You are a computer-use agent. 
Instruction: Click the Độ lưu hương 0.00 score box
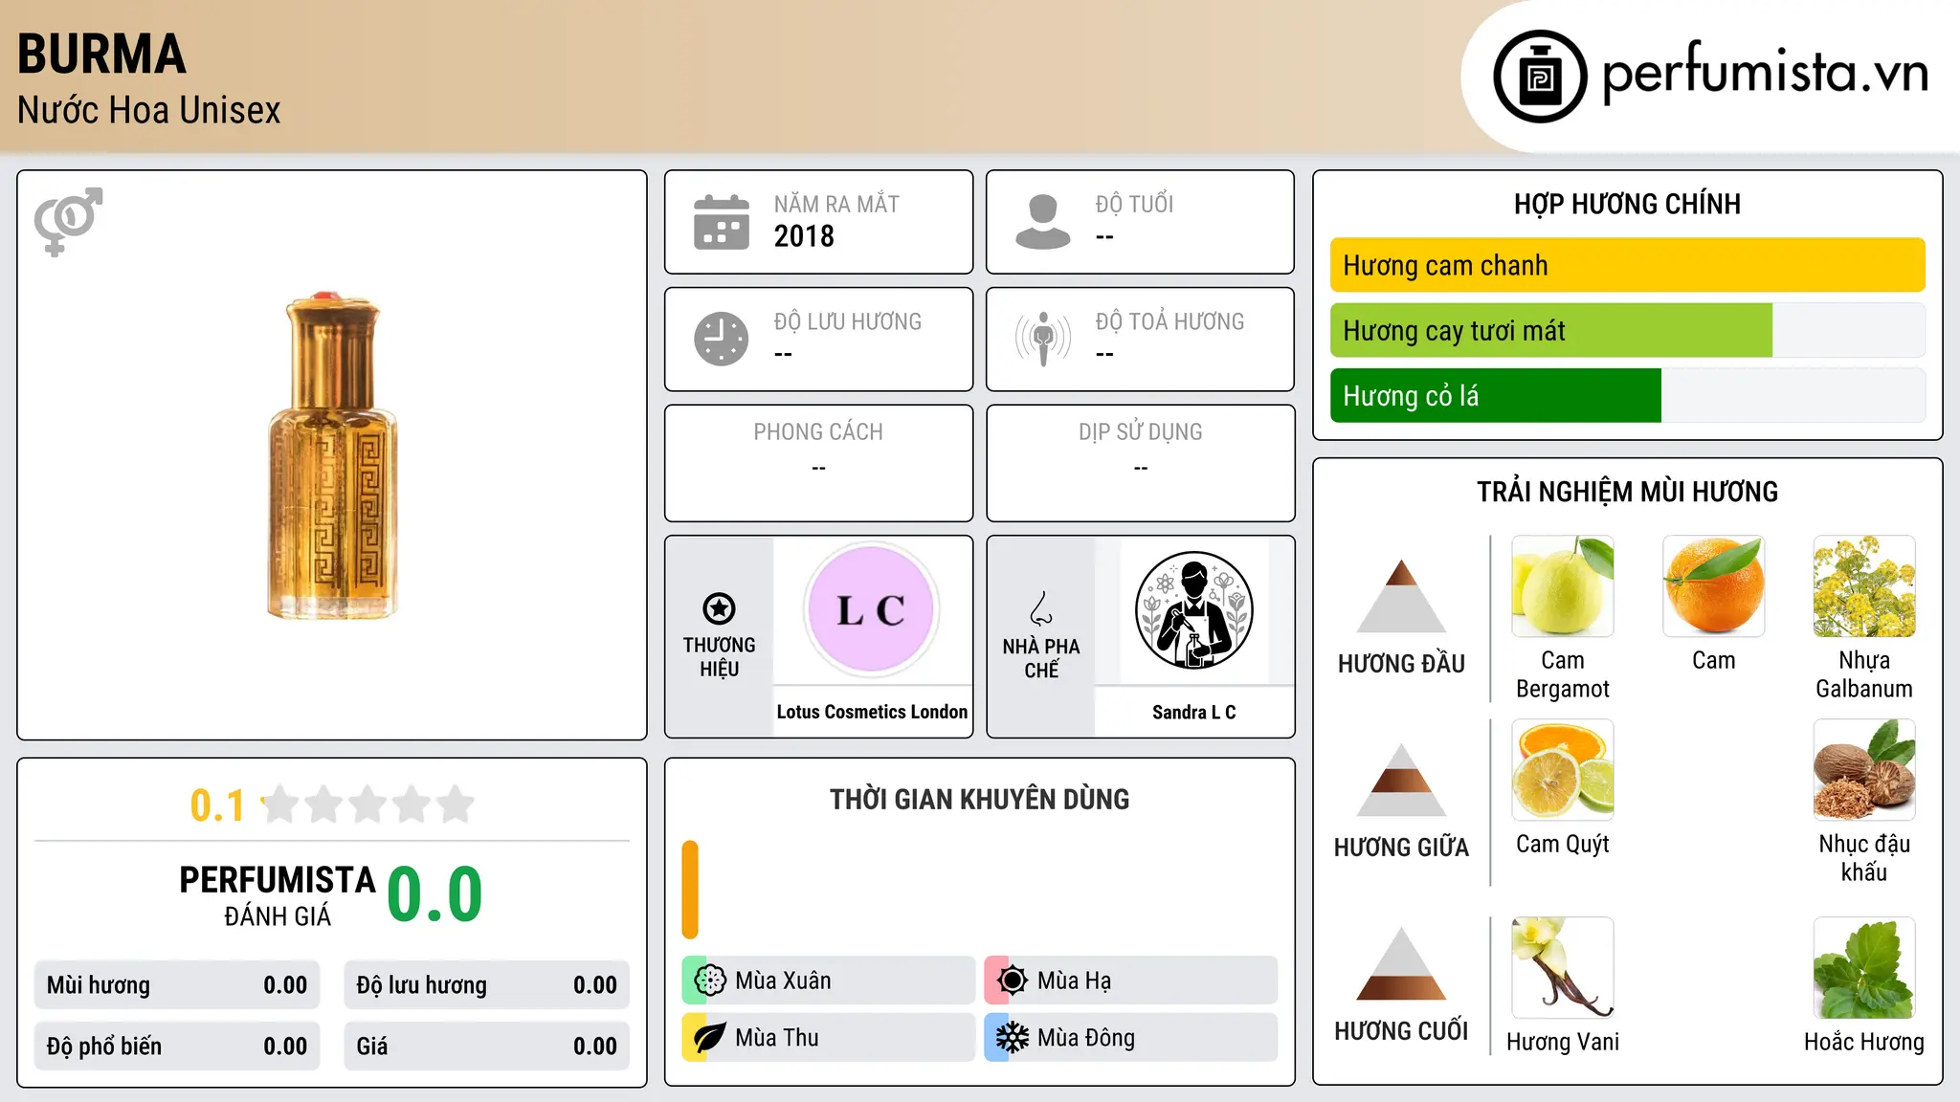click(486, 985)
